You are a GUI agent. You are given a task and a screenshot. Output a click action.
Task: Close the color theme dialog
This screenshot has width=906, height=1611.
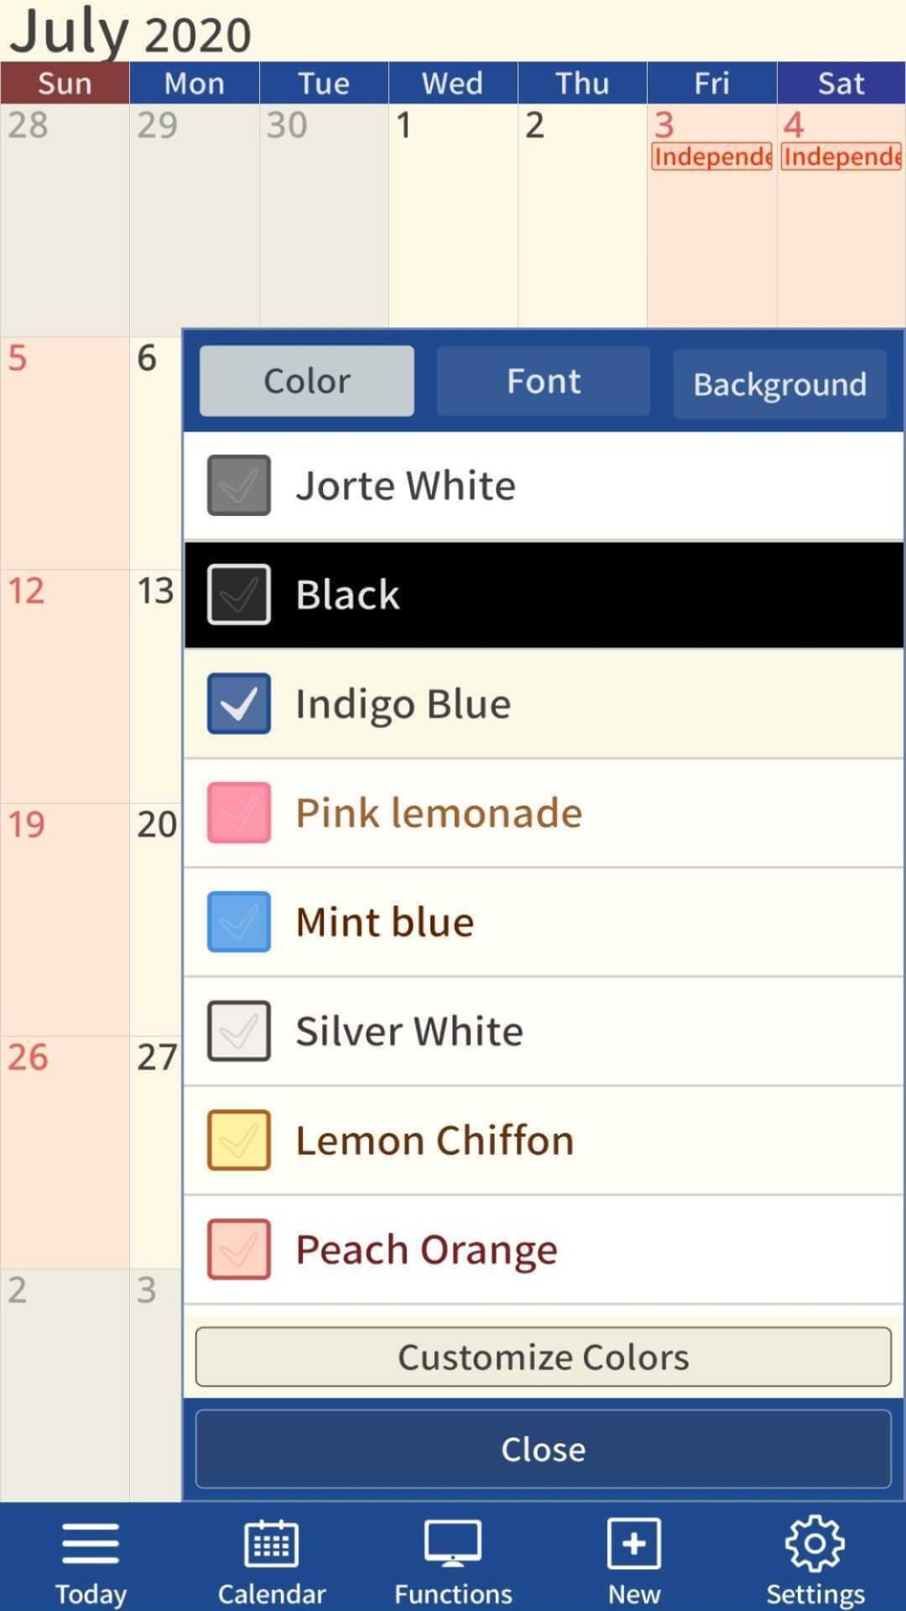(544, 1449)
